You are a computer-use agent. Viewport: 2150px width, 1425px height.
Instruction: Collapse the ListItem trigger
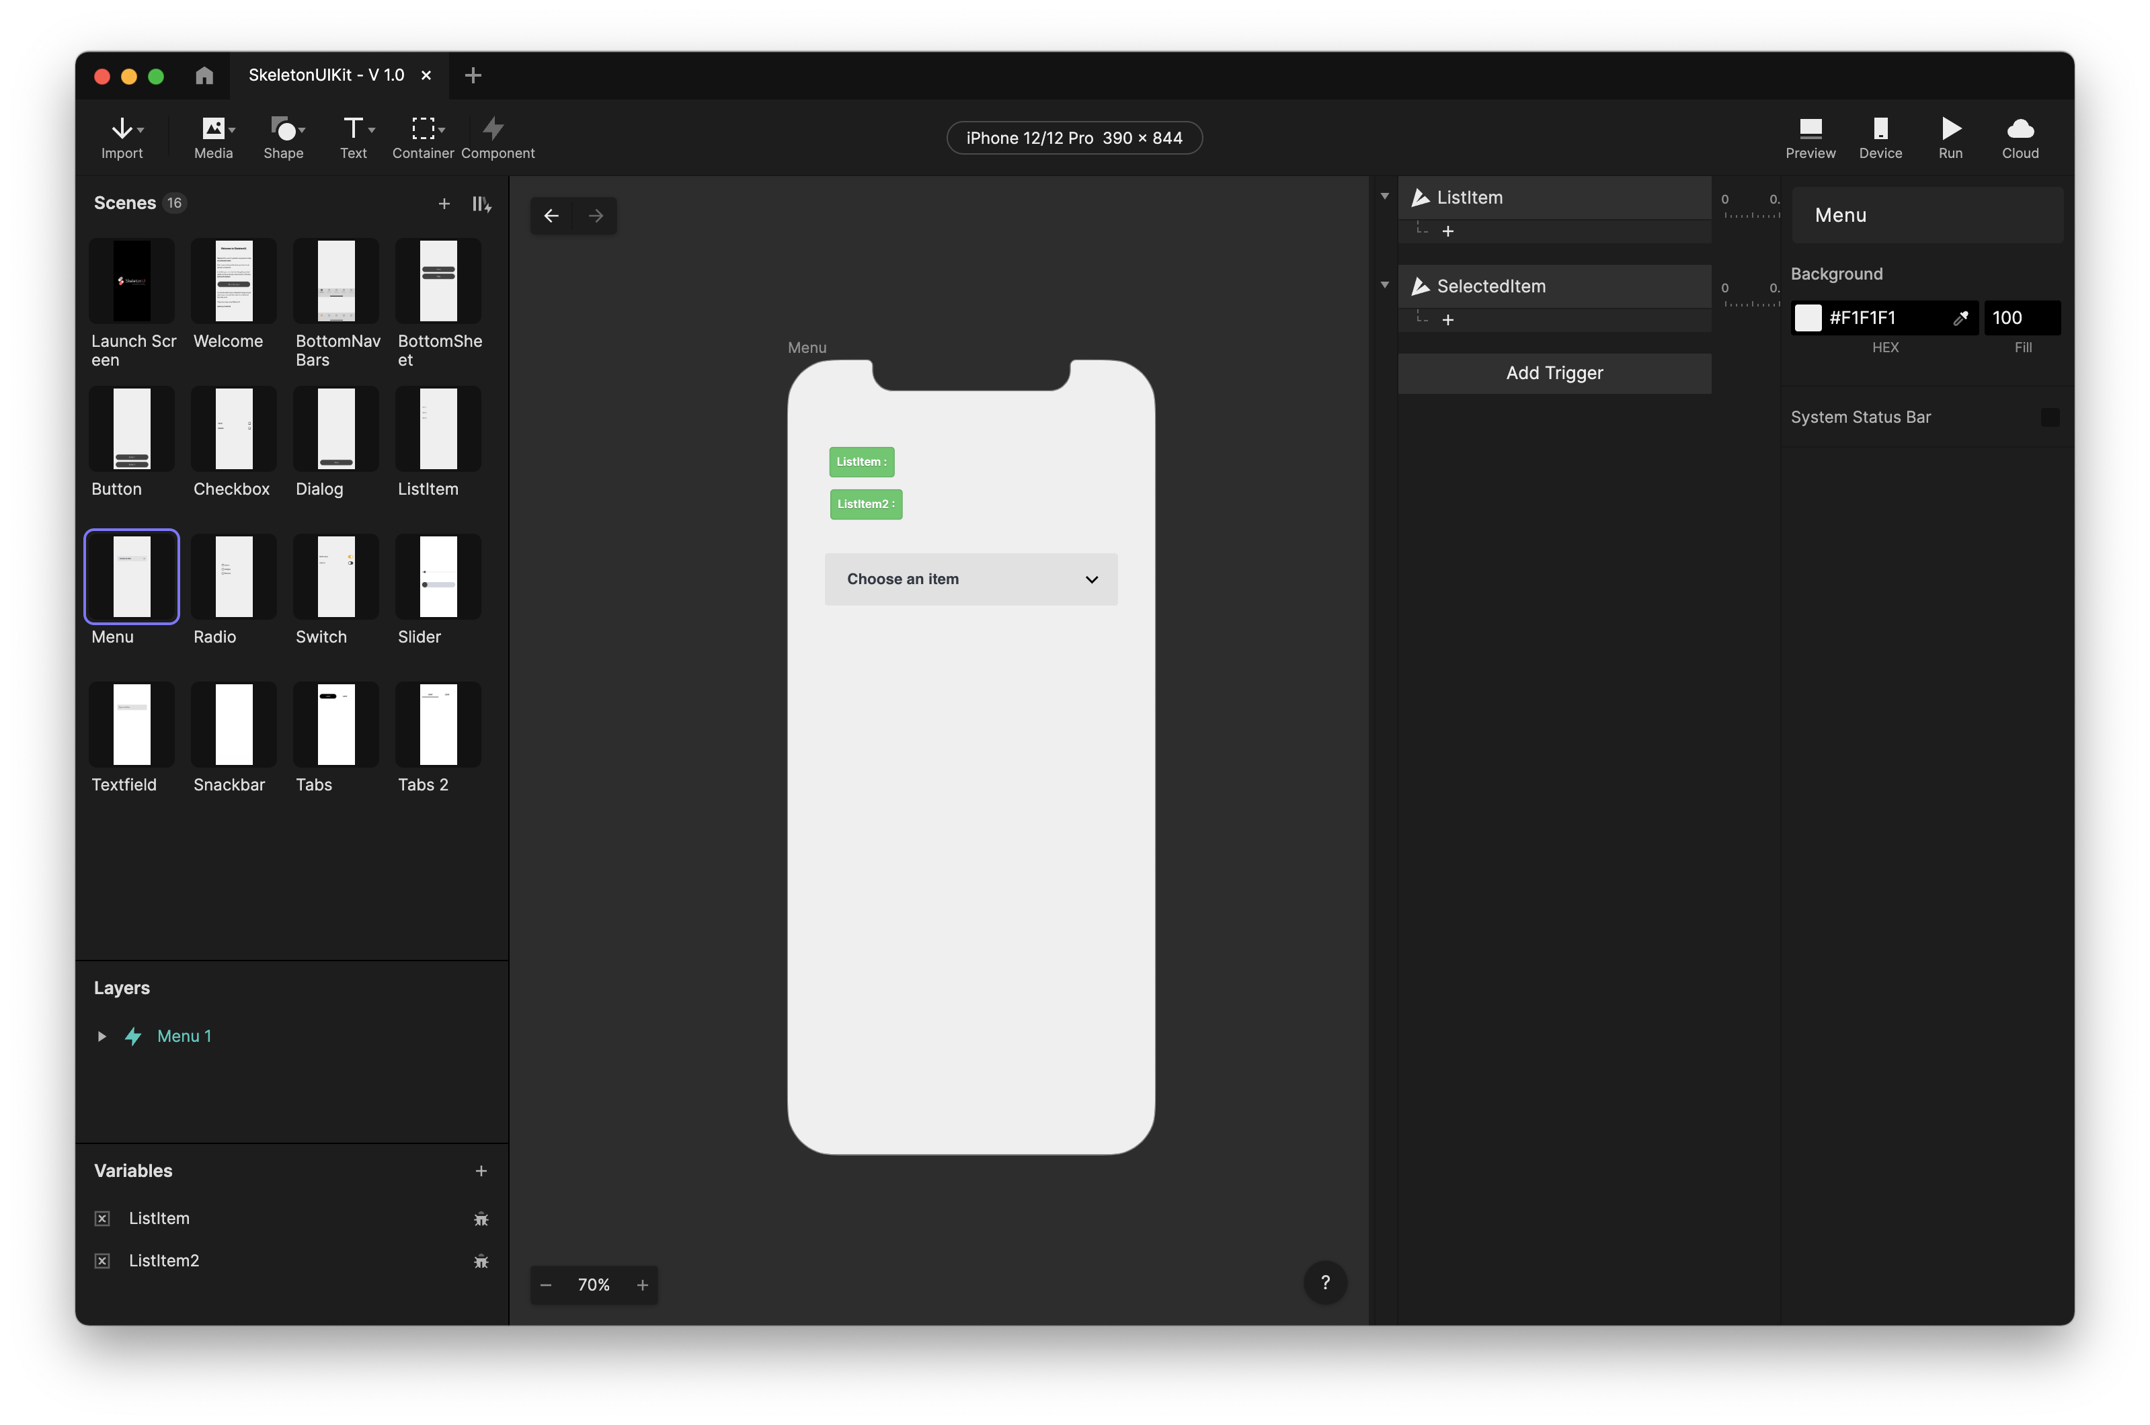pos(1384,196)
